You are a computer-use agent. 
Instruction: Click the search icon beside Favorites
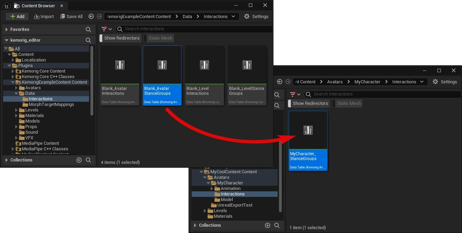88,30
